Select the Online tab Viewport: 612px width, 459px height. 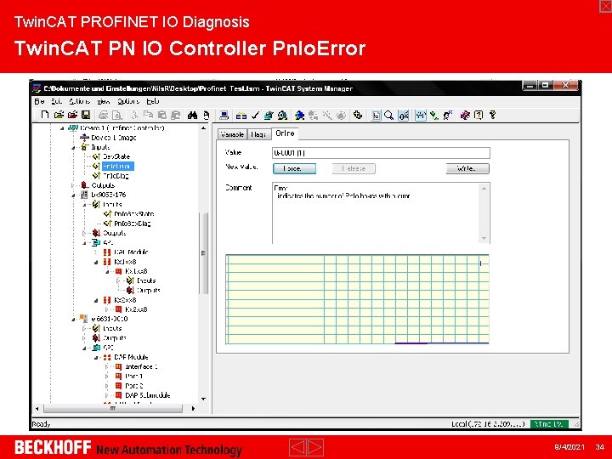285,133
